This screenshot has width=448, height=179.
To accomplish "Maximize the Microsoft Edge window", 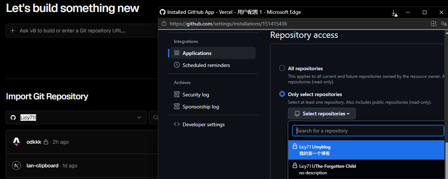I will point(425,12).
